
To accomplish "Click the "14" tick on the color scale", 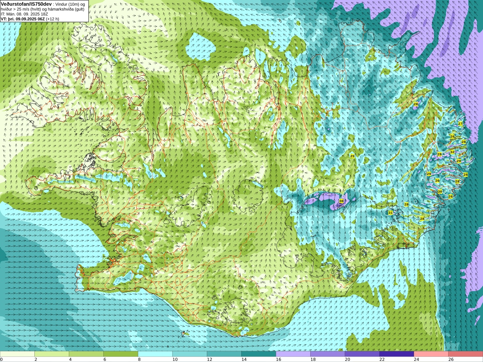I will 244,359.
